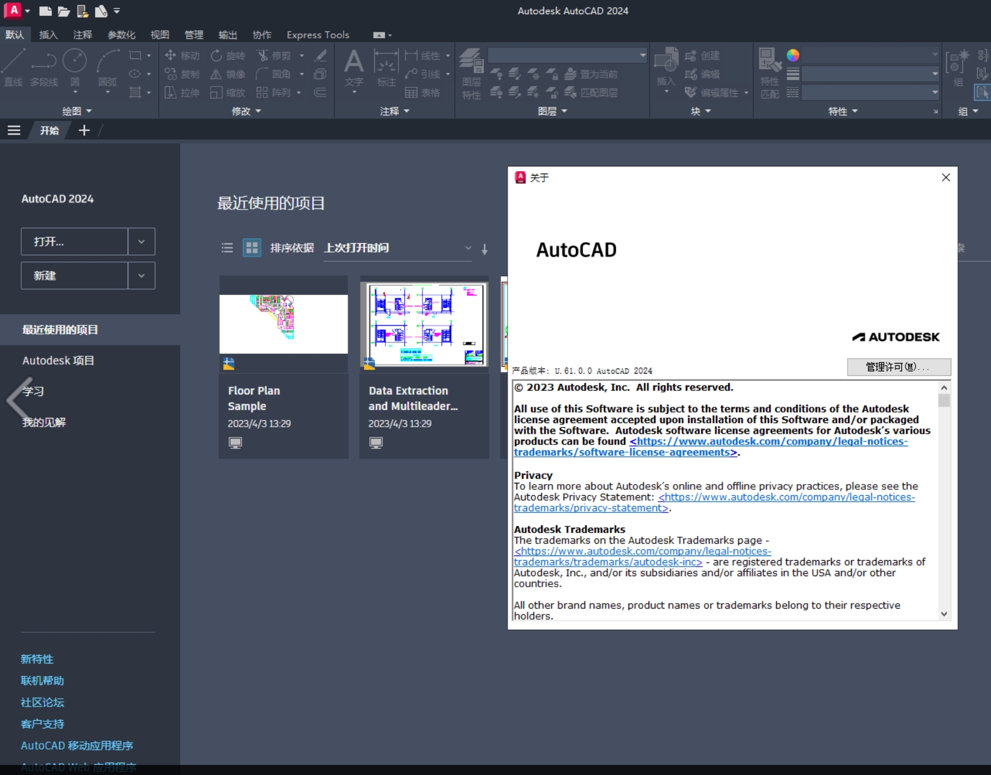Click the 打开... button
This screenshot has width=991, height=775.
[74, 241]
